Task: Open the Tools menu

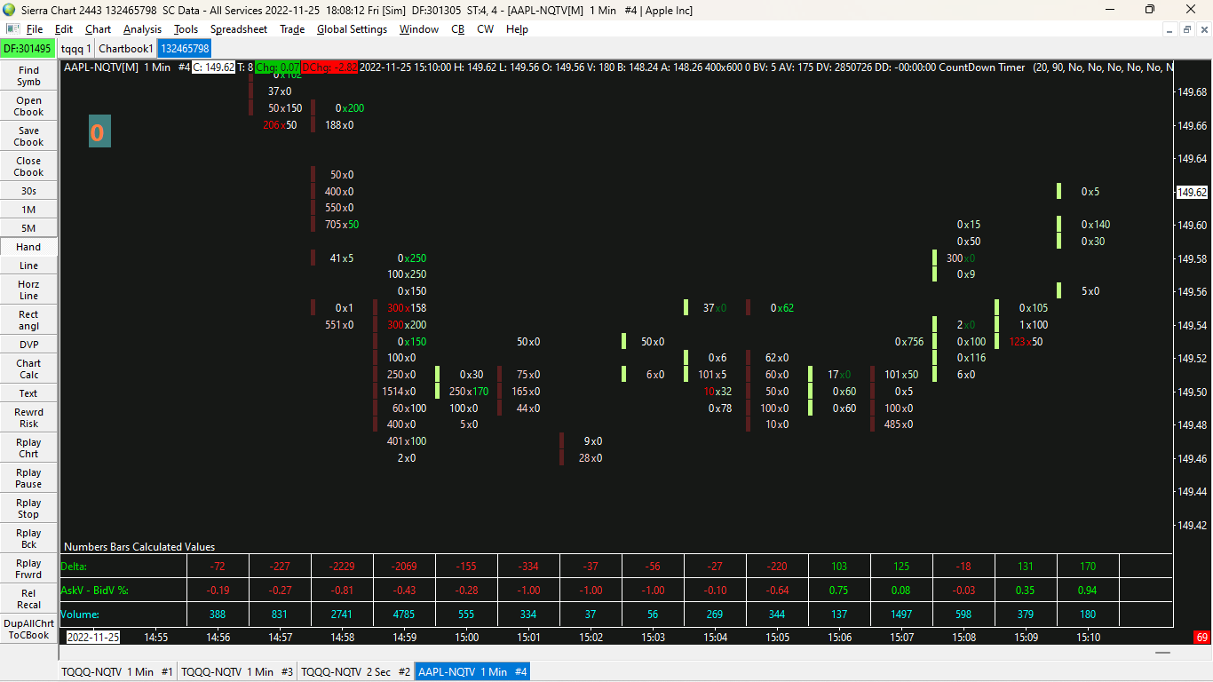Action: click(x=186, y=29)
